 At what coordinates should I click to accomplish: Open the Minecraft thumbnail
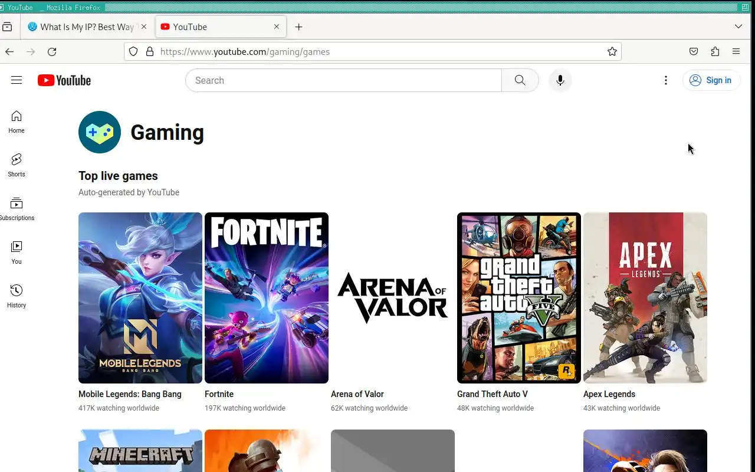tap(140, 451)
